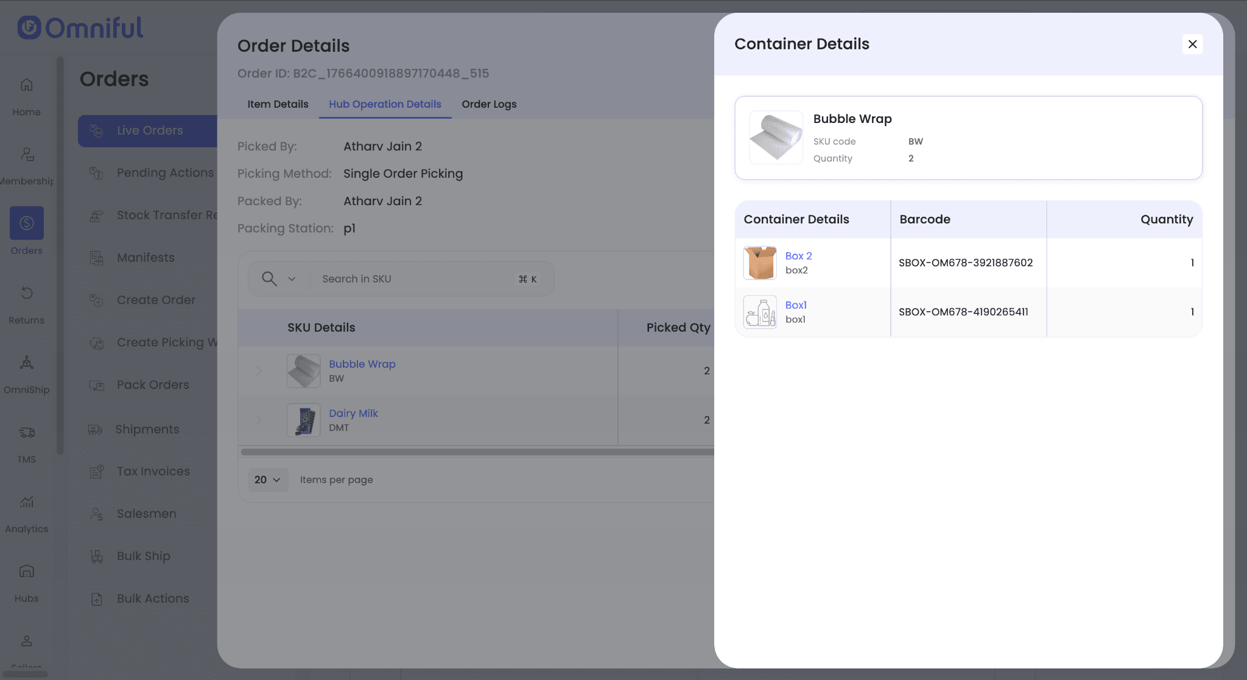Close the Container Details panel

pyautogui.click(x=1192, y=44)
